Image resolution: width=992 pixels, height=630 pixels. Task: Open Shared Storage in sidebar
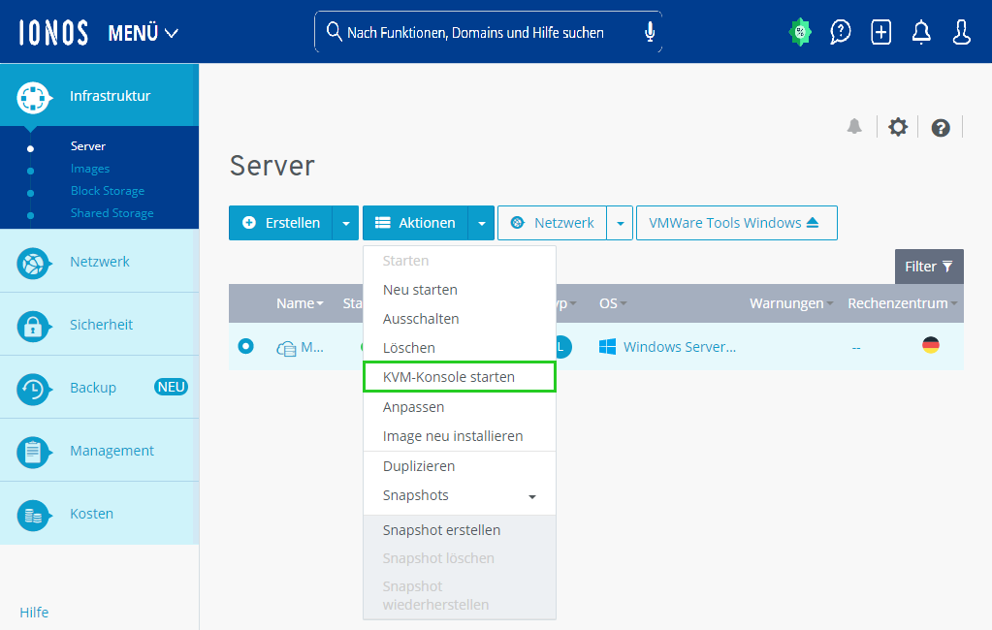[x=112, y=213]
